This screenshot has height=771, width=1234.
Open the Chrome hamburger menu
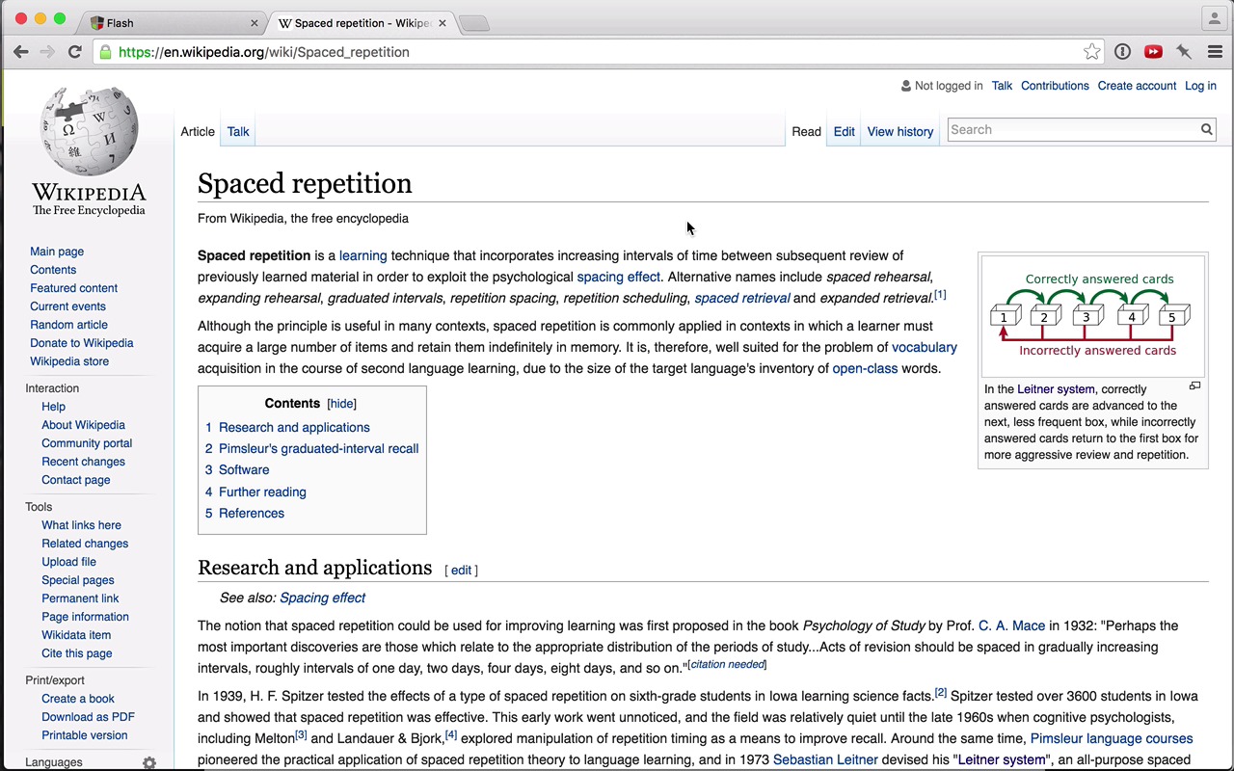click(x=1215, y=52)
